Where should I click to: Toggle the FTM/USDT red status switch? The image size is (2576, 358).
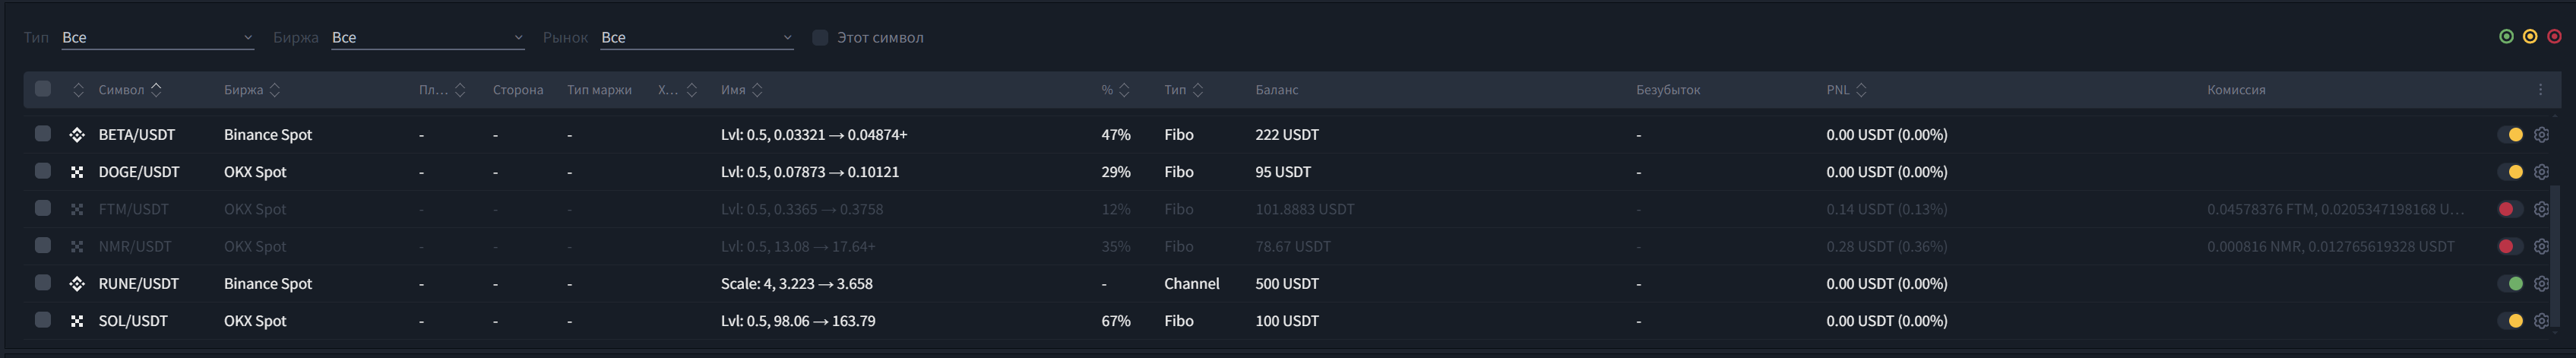tap(2509, 209)
